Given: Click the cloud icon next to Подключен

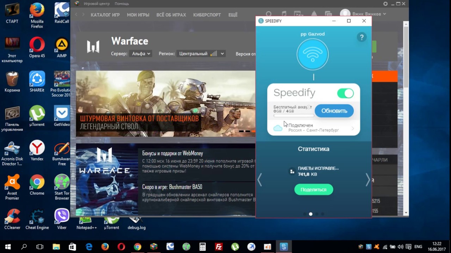Looking at the screenshot, I should point(278,128).
